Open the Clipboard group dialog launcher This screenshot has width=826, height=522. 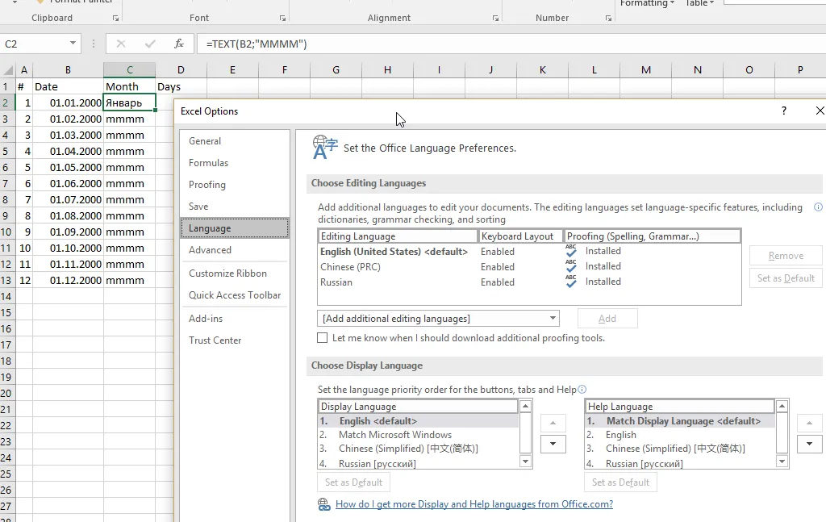[x=116, y=18]
